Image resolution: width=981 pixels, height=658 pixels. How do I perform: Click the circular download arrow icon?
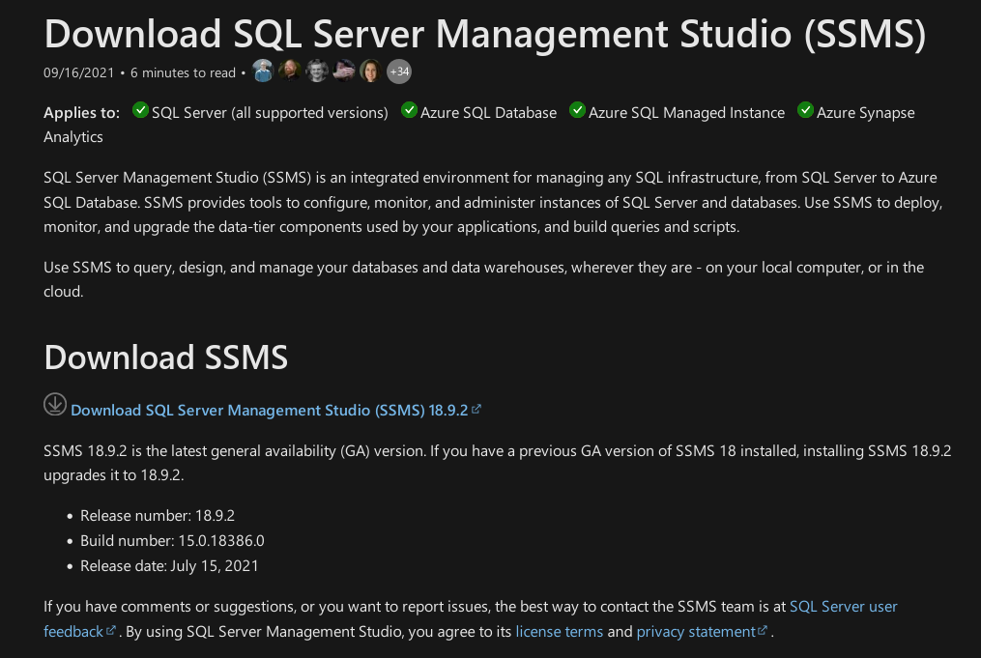(55, 404)
